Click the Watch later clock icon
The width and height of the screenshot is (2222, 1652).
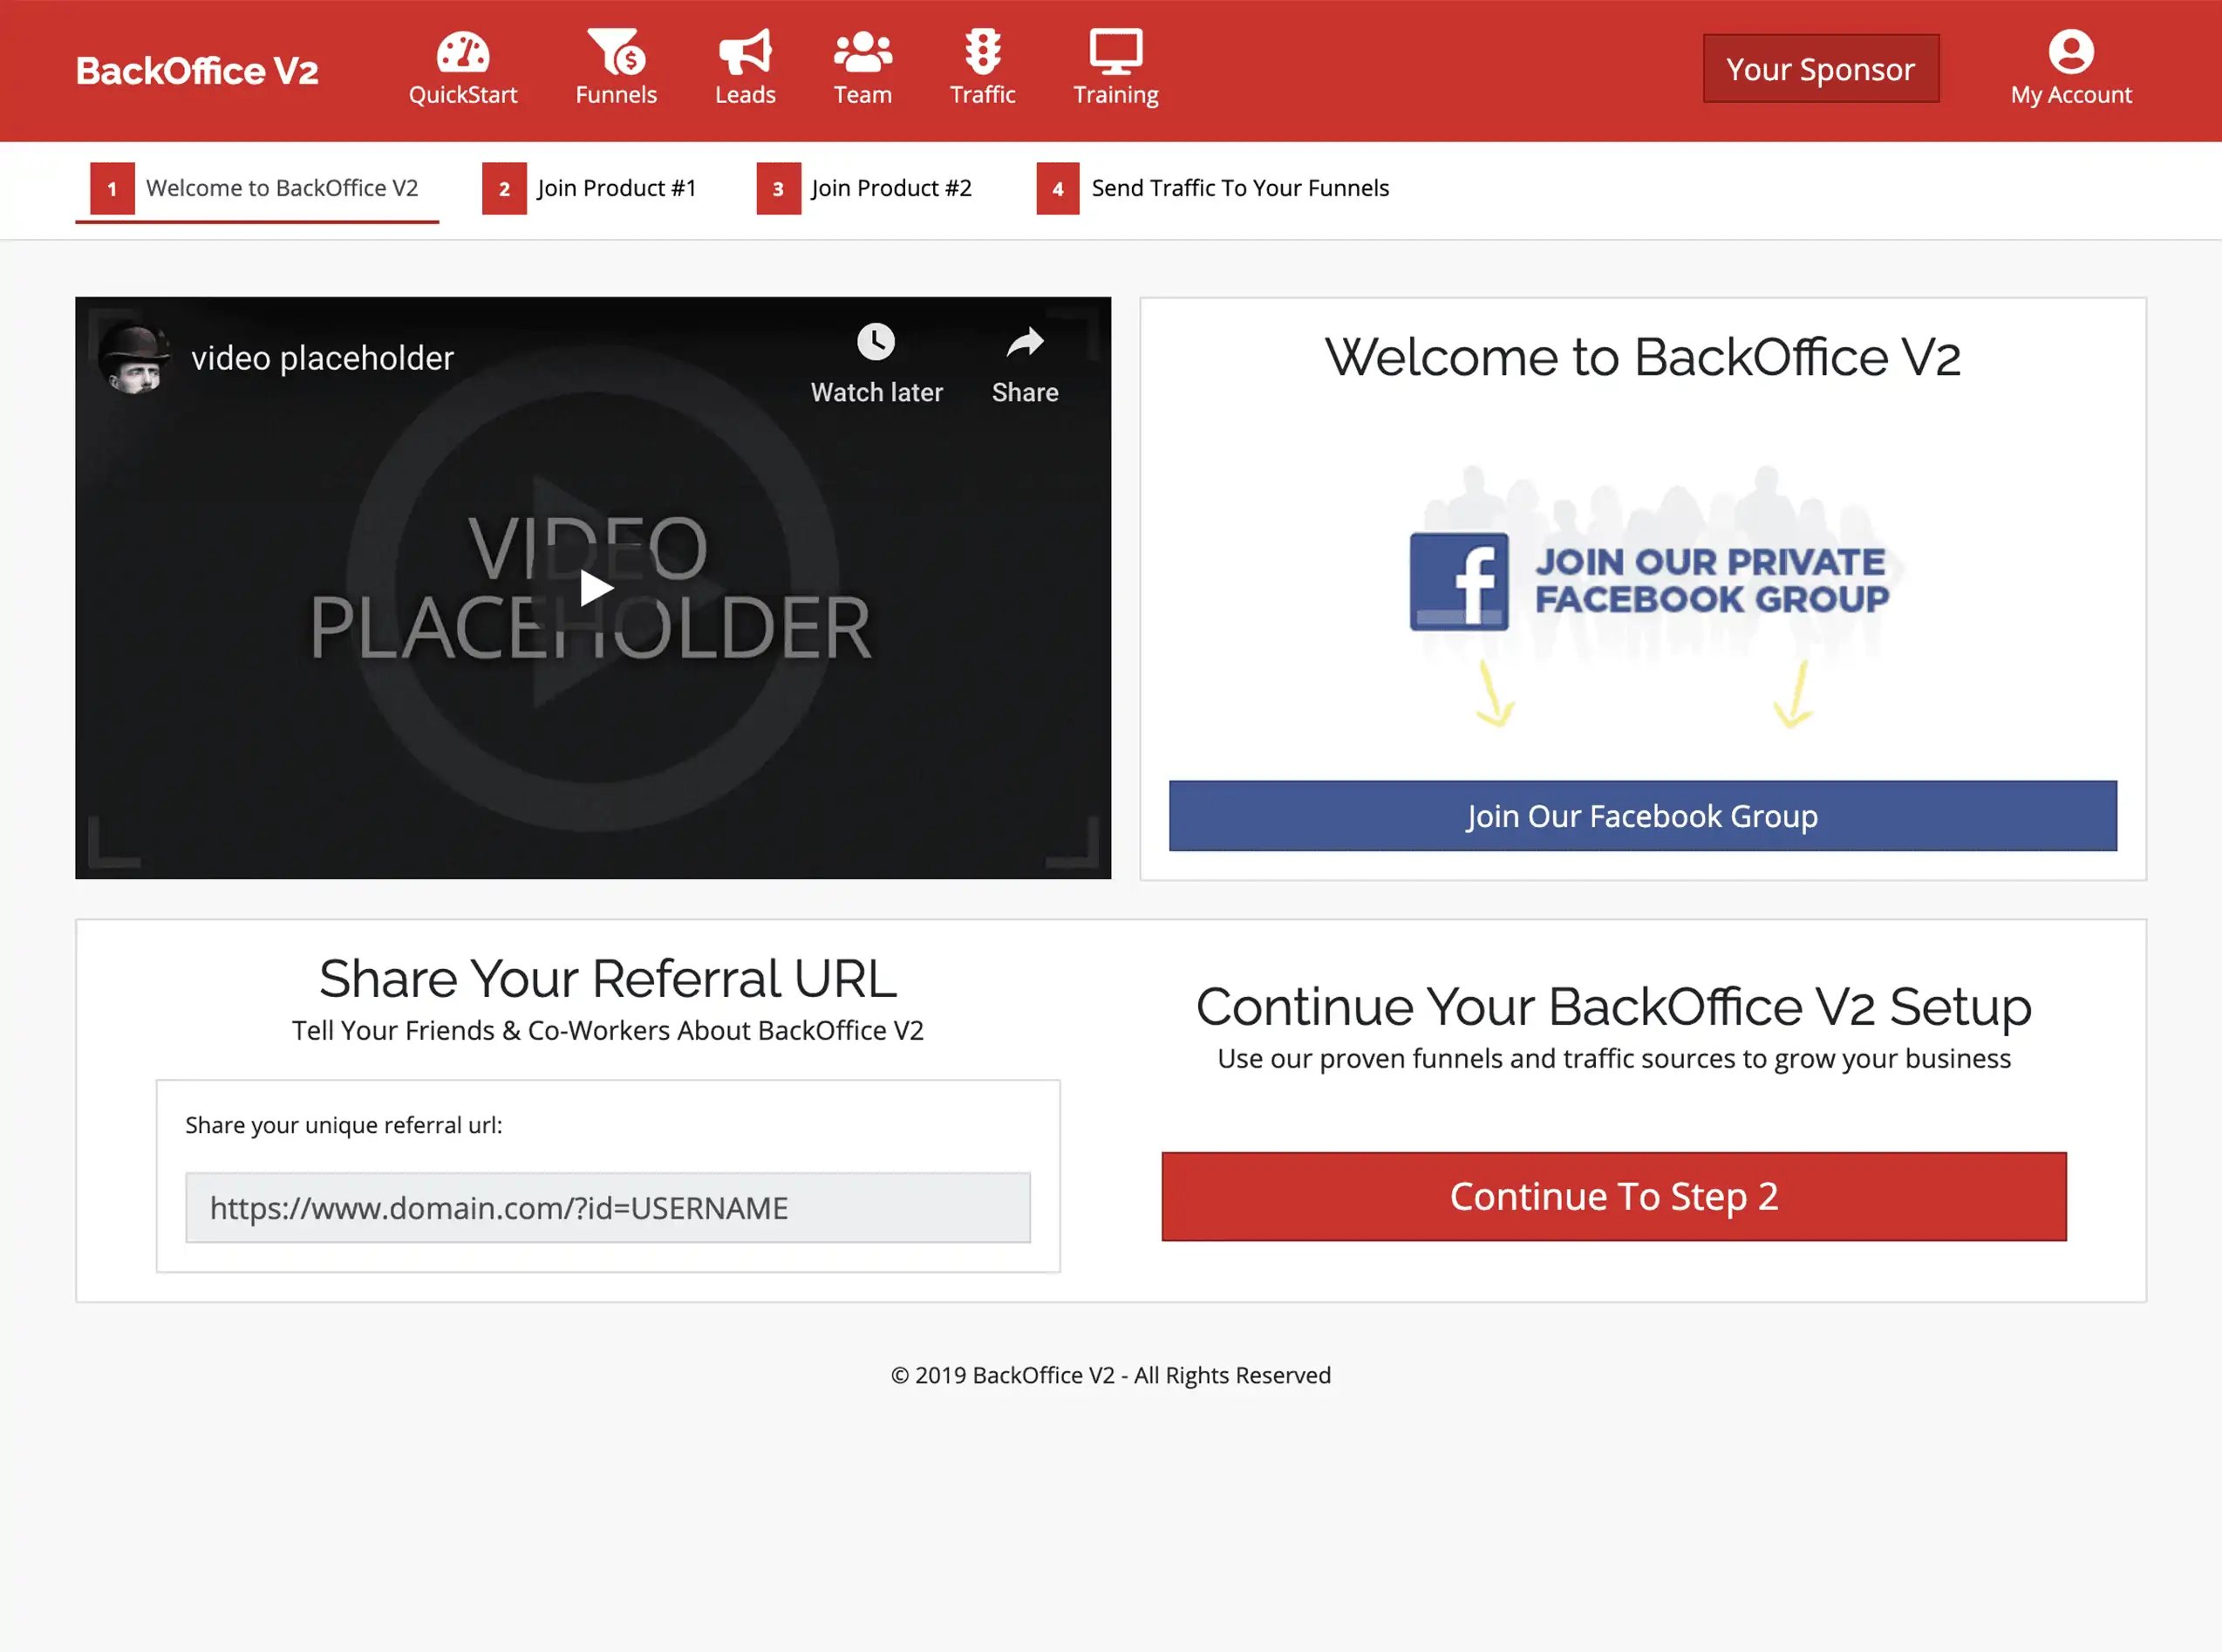(876, 342)
